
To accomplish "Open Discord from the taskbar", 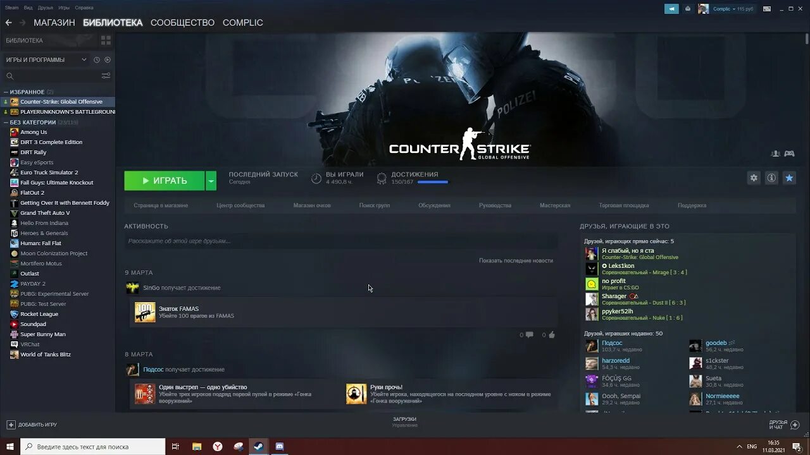I will [x=279, y=447].
